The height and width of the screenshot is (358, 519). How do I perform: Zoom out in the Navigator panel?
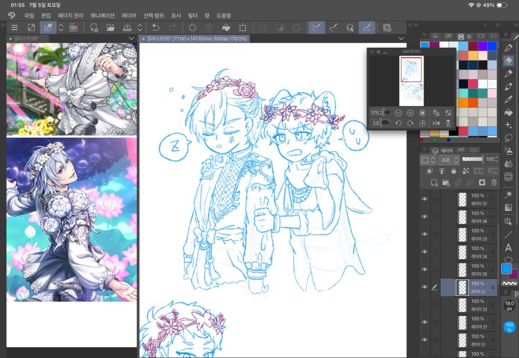399,113
